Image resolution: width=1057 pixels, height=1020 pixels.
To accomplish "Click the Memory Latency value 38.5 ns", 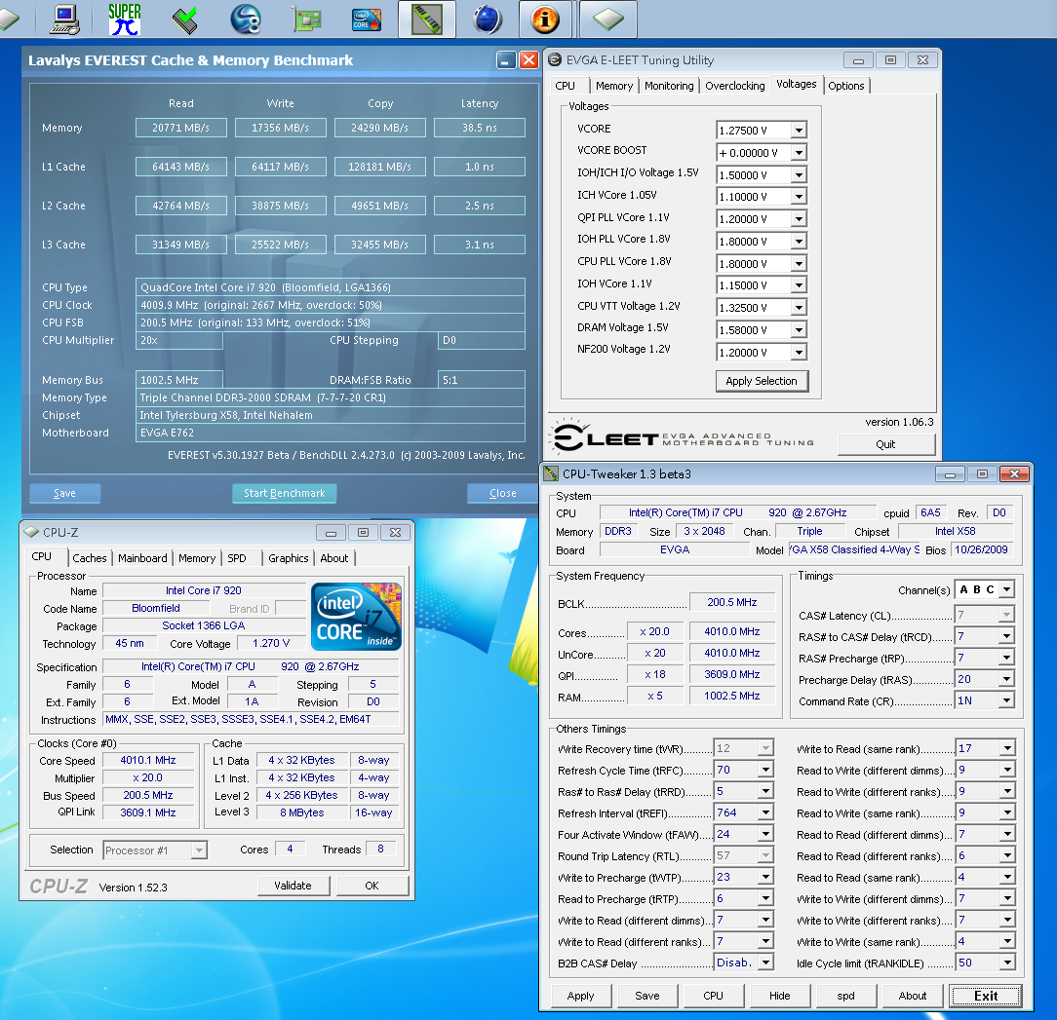I will coord(480,128).
